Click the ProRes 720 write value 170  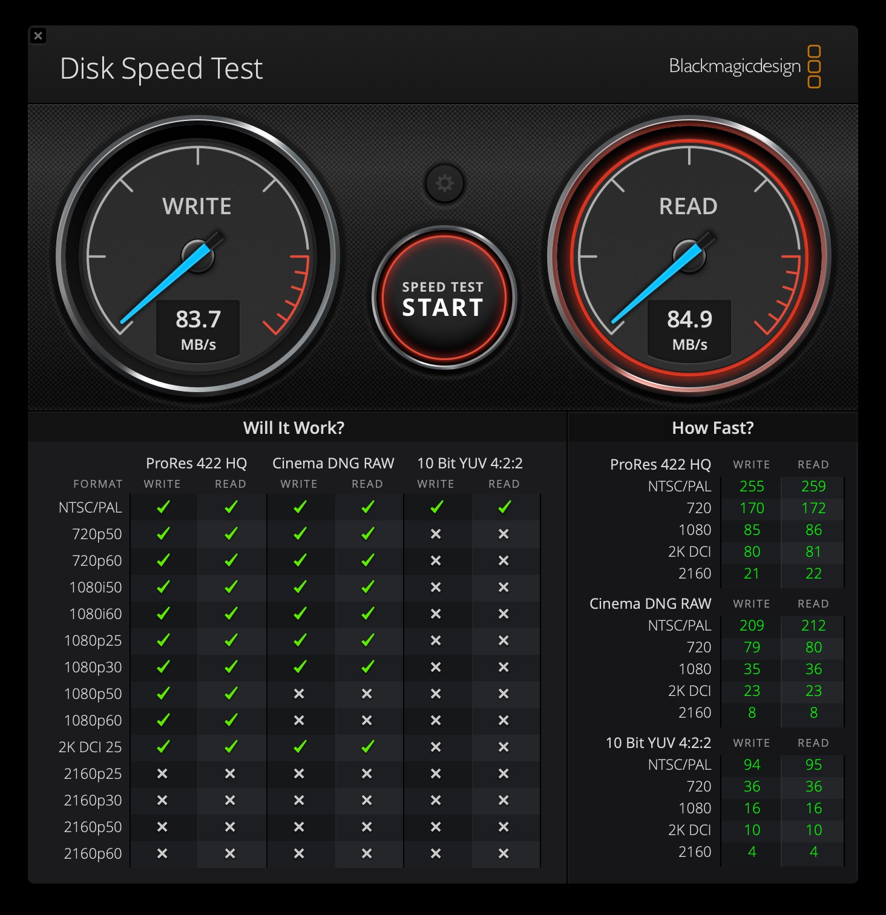752,508
